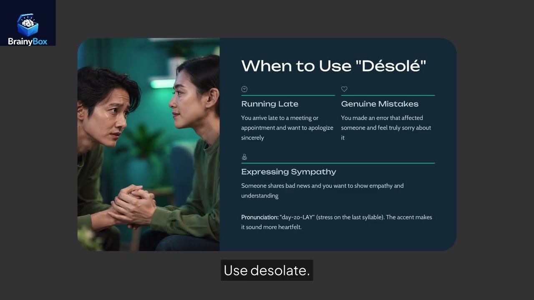This screenshot has width=534, height=300.
Task: Click the text 'You made an error that affected'
Action: [x=382, y=118]
